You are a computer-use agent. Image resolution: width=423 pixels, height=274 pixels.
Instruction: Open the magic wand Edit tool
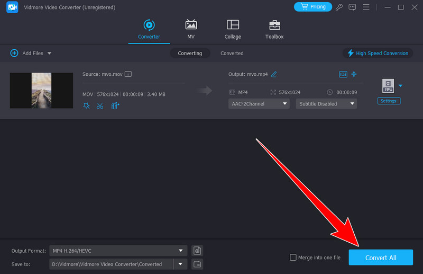coord(87,105)
